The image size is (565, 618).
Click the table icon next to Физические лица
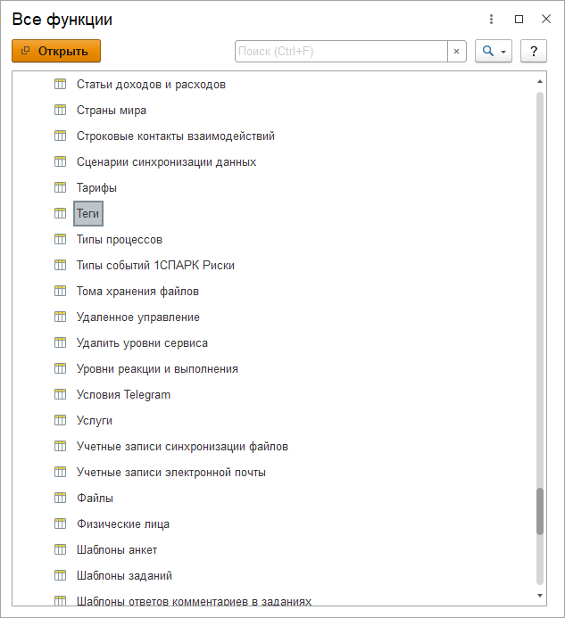tap(61, 524)
